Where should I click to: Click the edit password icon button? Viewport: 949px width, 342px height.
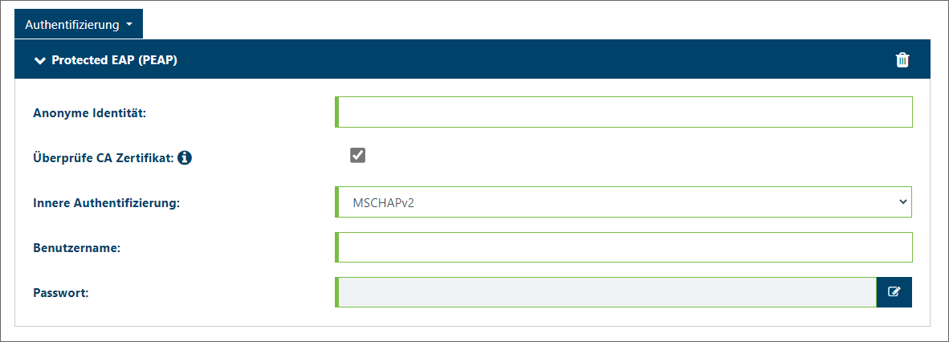(x=894, y=291)
